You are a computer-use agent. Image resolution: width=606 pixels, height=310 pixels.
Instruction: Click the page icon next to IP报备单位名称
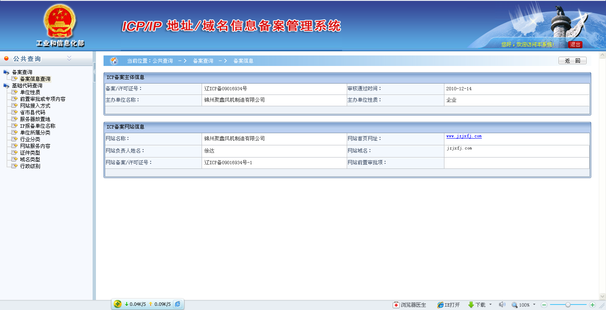(x=15, y=126)
